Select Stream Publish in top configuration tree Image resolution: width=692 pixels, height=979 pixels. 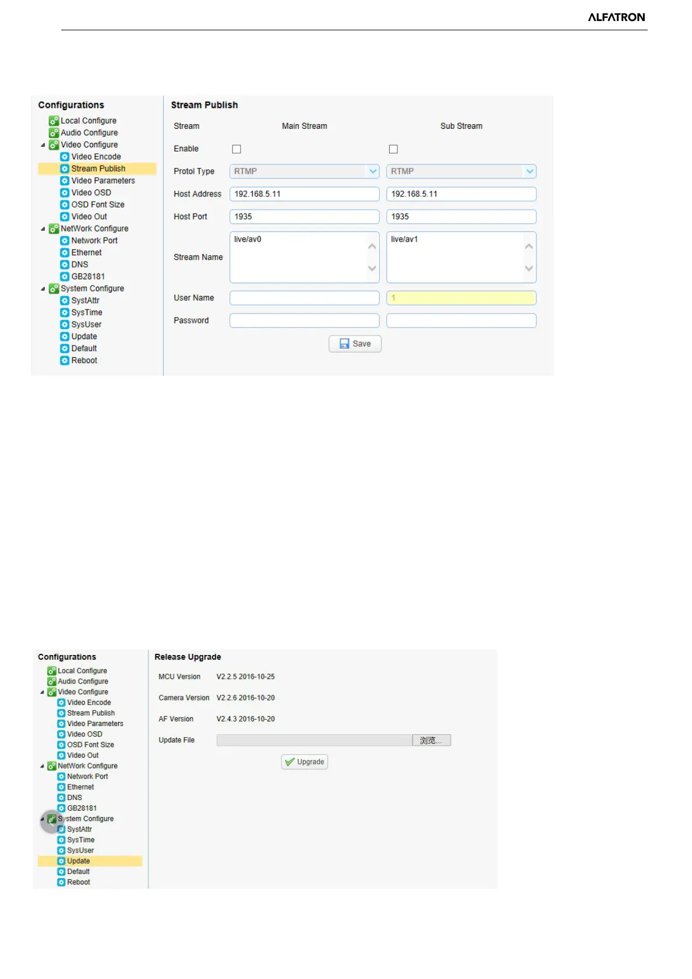point(98,169)
